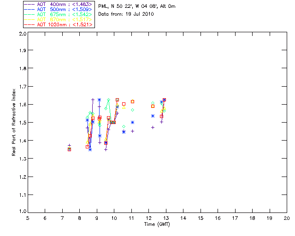The image size is (295, 236).
Task: Click the y-axis tick label 1.0
Action: coord(23,211)
